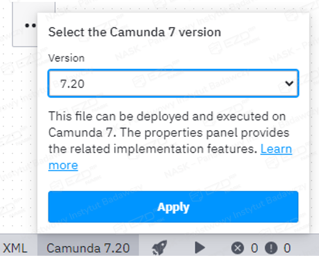Click the 7.20 value in the version field
This screenshot has height=256, width=319.
[72, 84]
